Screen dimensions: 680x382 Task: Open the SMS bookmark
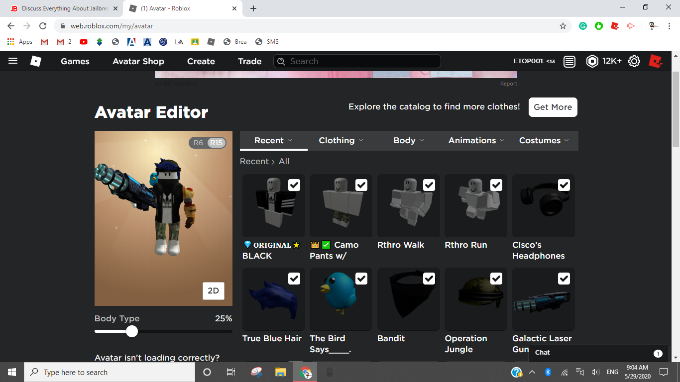point(267,42)
